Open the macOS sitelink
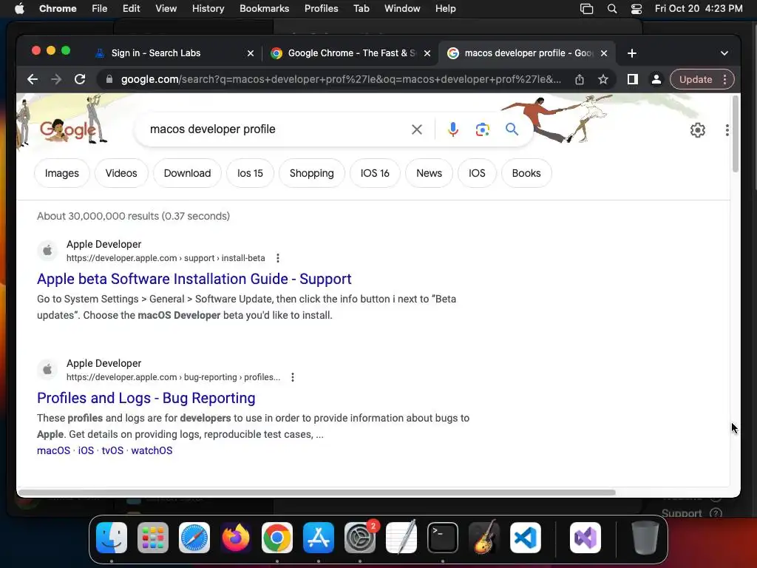 [53, 450]
